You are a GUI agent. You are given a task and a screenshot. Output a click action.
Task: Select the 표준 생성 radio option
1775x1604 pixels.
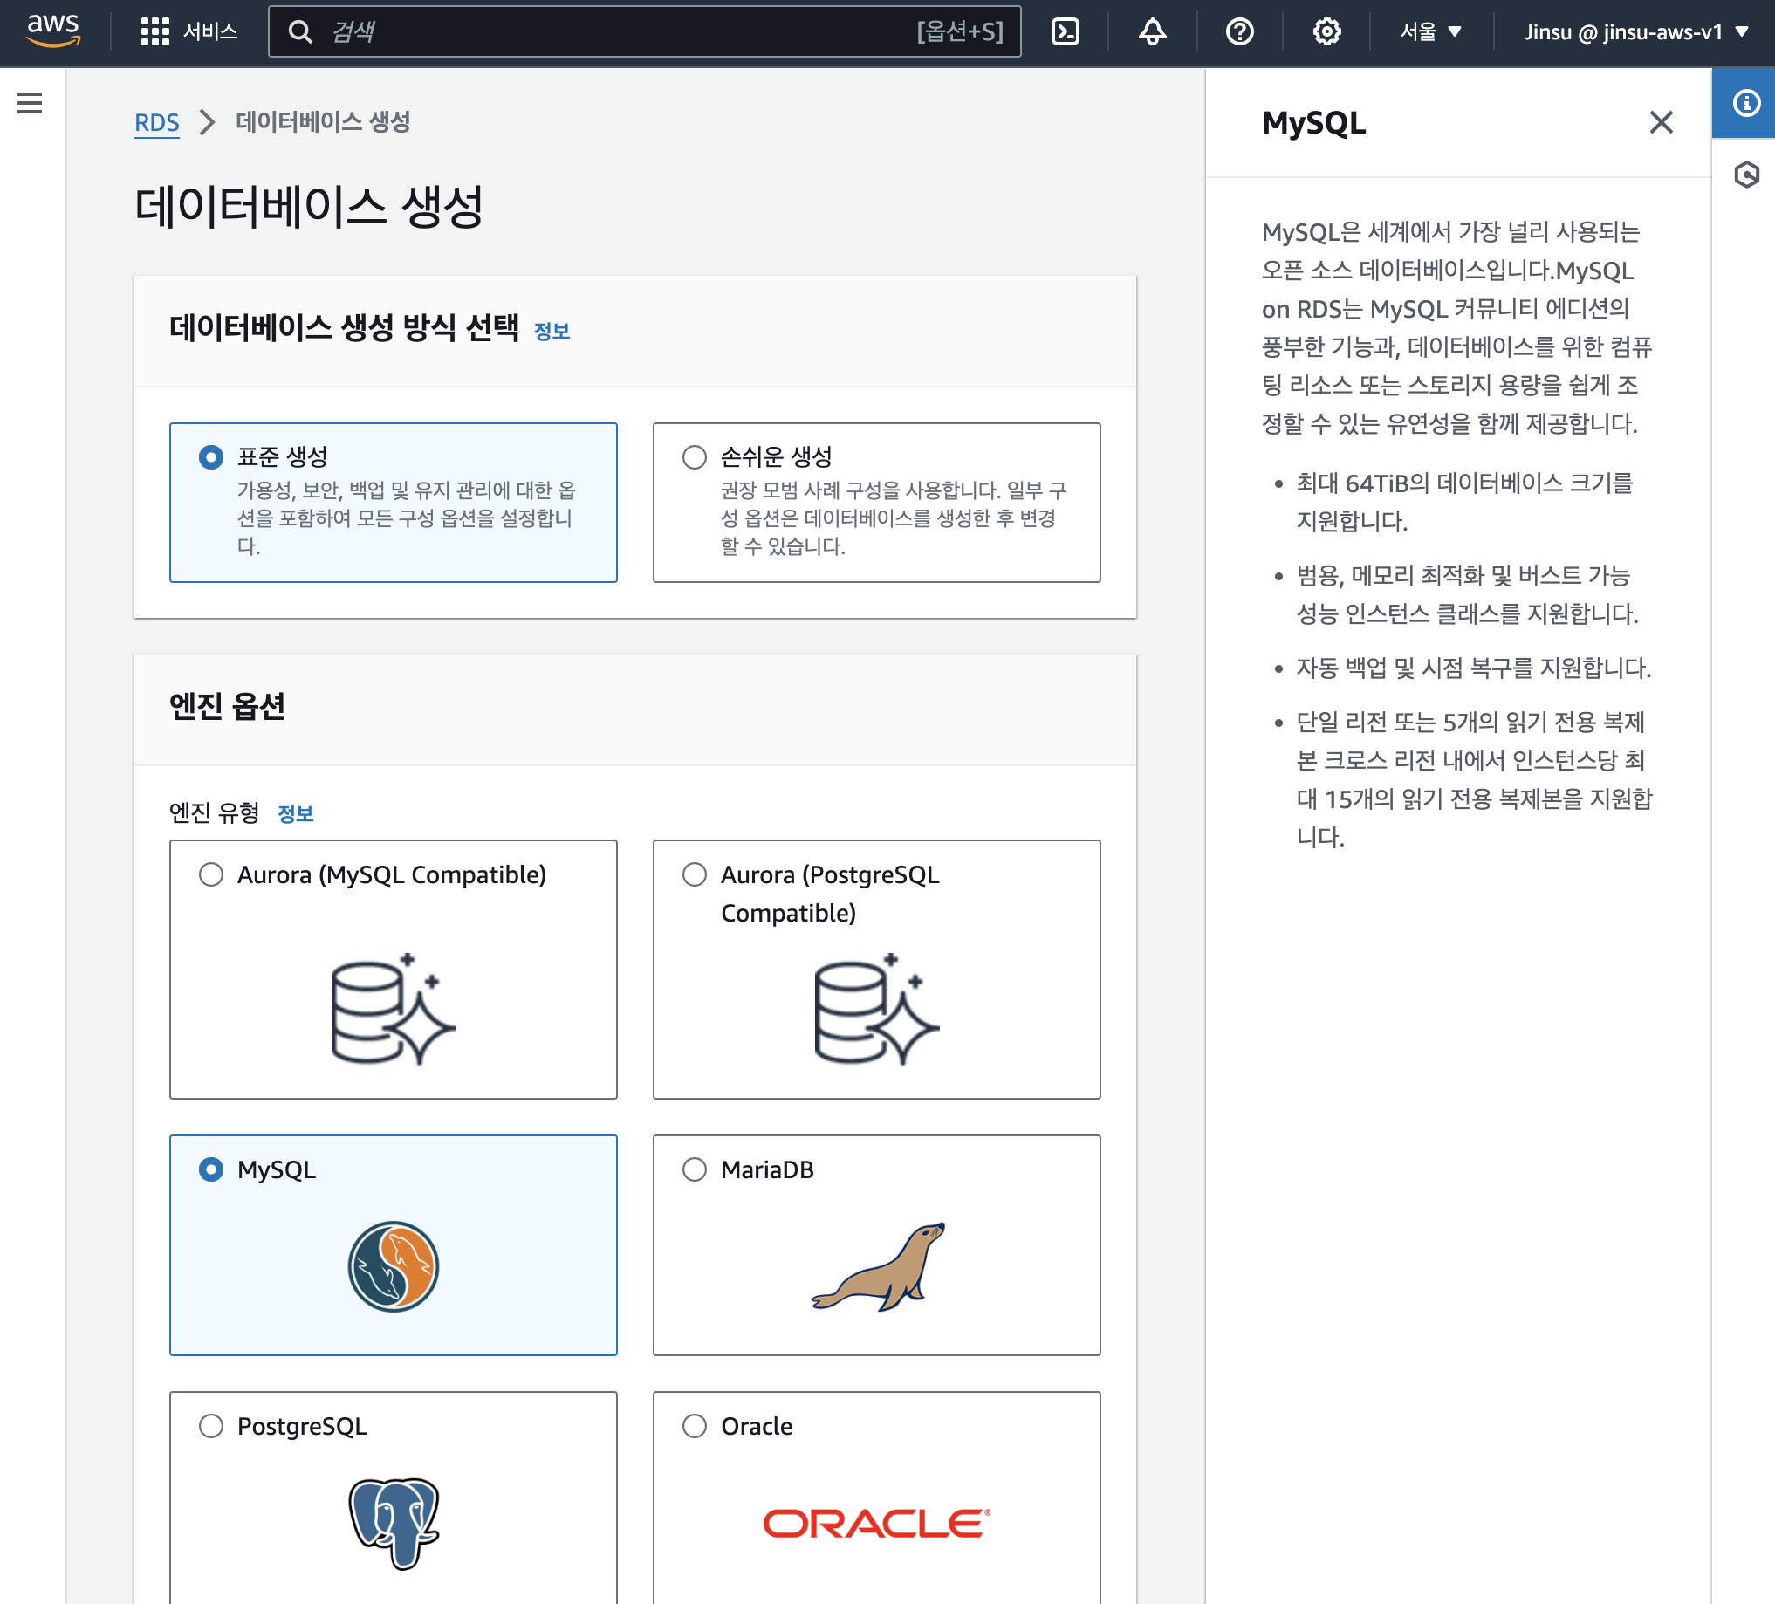(x=210, y=457)
